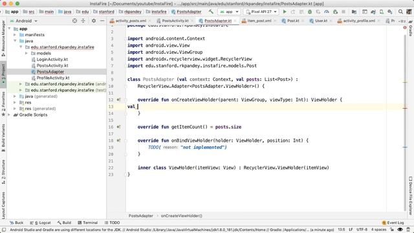This screenshot has height=233, width=414.
Task: Click the Search Everywhere magnifier icon
Action: (400, 12)
